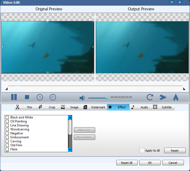Tick the Apply to All checkbox

coord(142,150)
